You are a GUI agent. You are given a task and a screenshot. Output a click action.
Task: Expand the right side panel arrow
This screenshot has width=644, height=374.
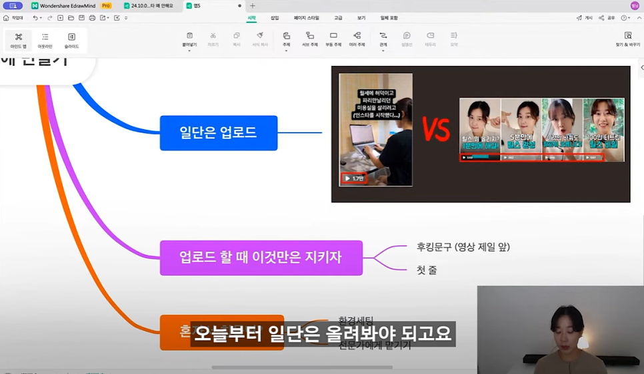pos(641,67)
